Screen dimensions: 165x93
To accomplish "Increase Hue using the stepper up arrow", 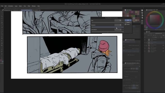I will pyautogui.click(x=123, y=20).
